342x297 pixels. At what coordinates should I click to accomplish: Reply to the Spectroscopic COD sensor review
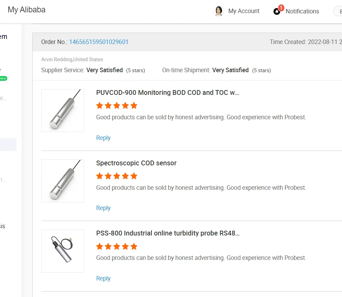[x=103, y=208]
